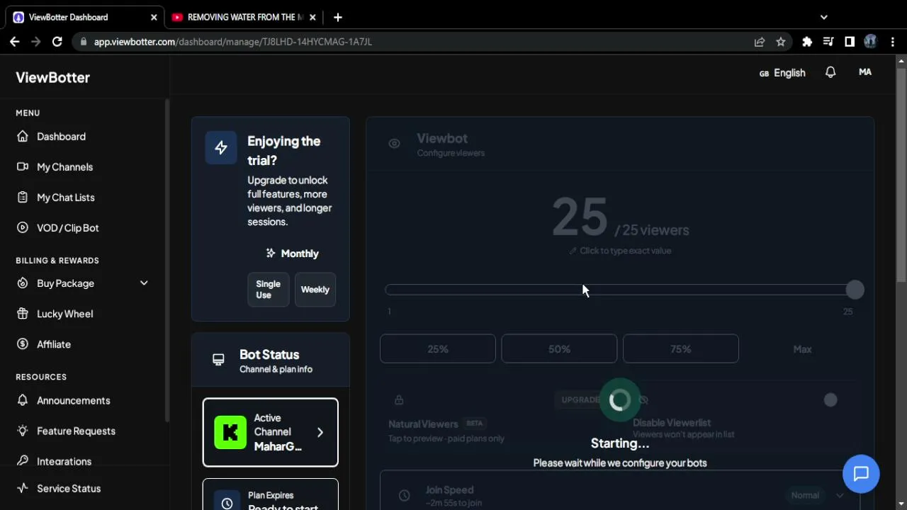Screen dimensions: 907x510
Task: Click the Announcements megaphone icon
Action: point(23,400)
